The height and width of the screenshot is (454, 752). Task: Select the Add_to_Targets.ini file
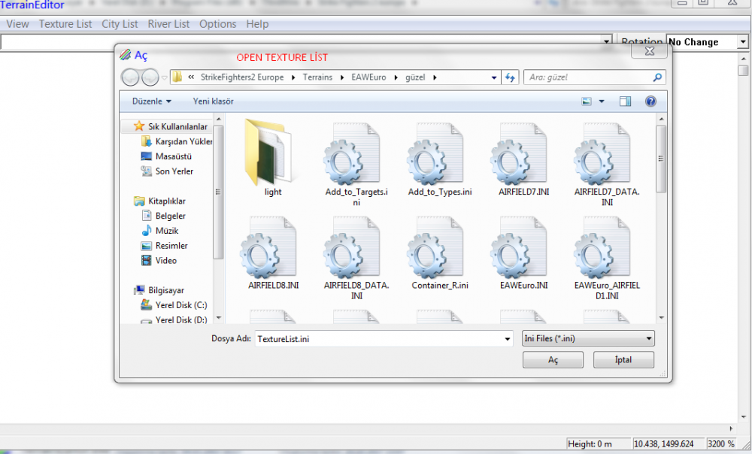point(356,164)
